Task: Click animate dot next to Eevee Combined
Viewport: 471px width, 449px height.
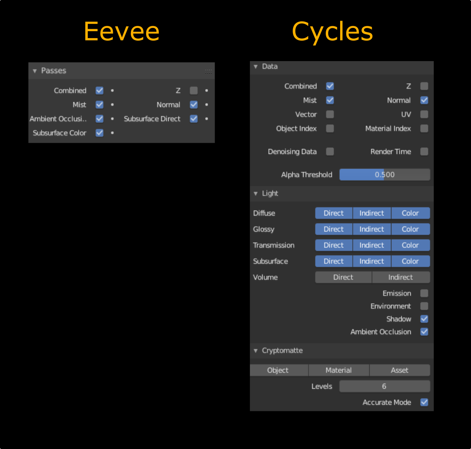Action: tap(112, 90)
